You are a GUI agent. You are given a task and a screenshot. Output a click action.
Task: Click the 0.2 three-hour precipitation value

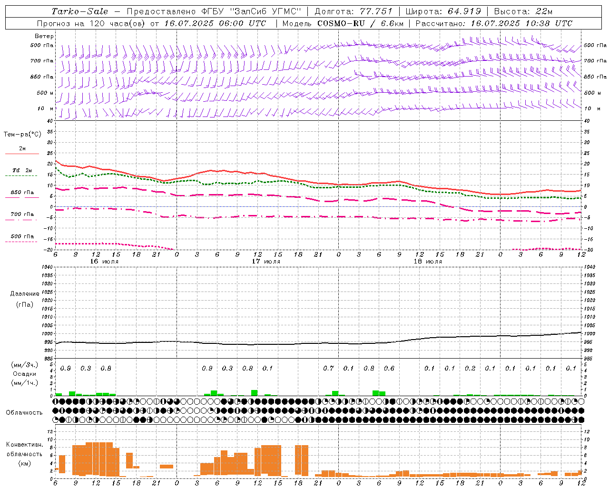coord(470,369)
